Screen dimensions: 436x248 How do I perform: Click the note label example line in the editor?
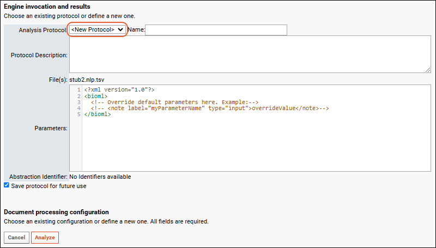click(210, 108)
